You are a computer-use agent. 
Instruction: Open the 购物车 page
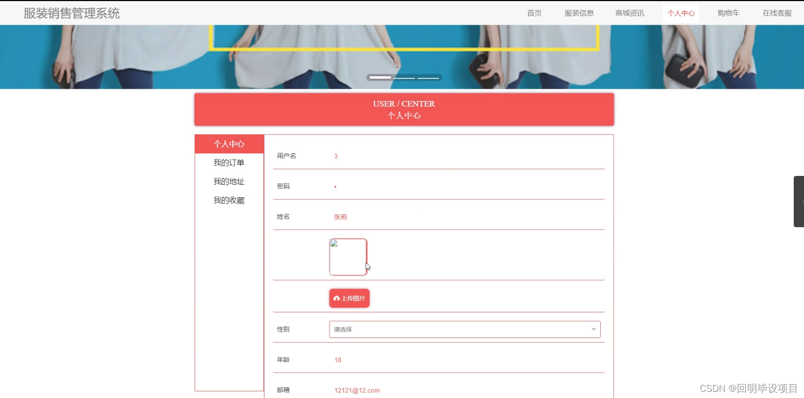click(x=728, y=13)
